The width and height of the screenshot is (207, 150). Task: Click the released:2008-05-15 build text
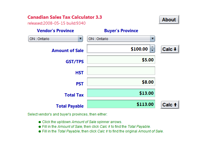point(57,23)
